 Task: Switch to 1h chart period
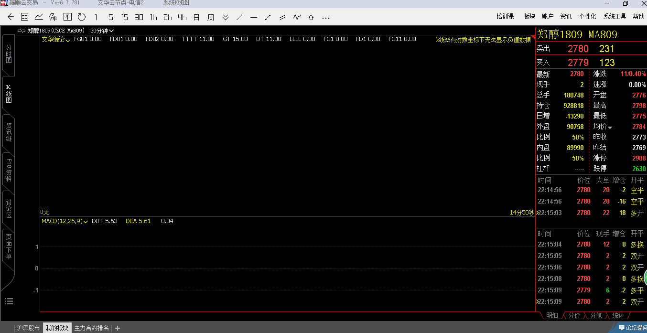point(153,17)
